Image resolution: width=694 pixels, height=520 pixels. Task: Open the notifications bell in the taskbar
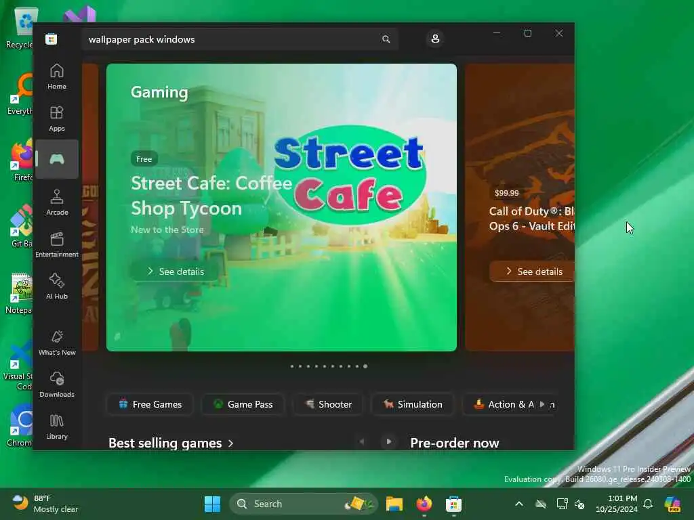(x=648, y=504)
